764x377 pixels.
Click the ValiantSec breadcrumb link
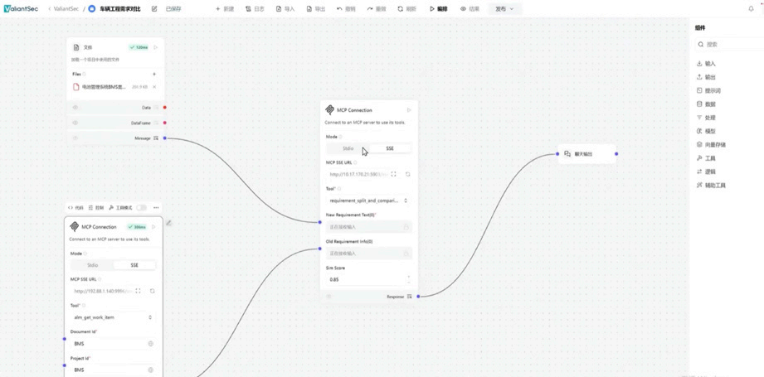(x=66, y=9)
